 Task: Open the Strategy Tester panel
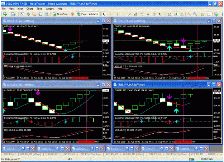point(47,14)
